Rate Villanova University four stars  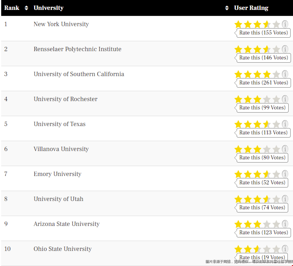tap(267, 149)
